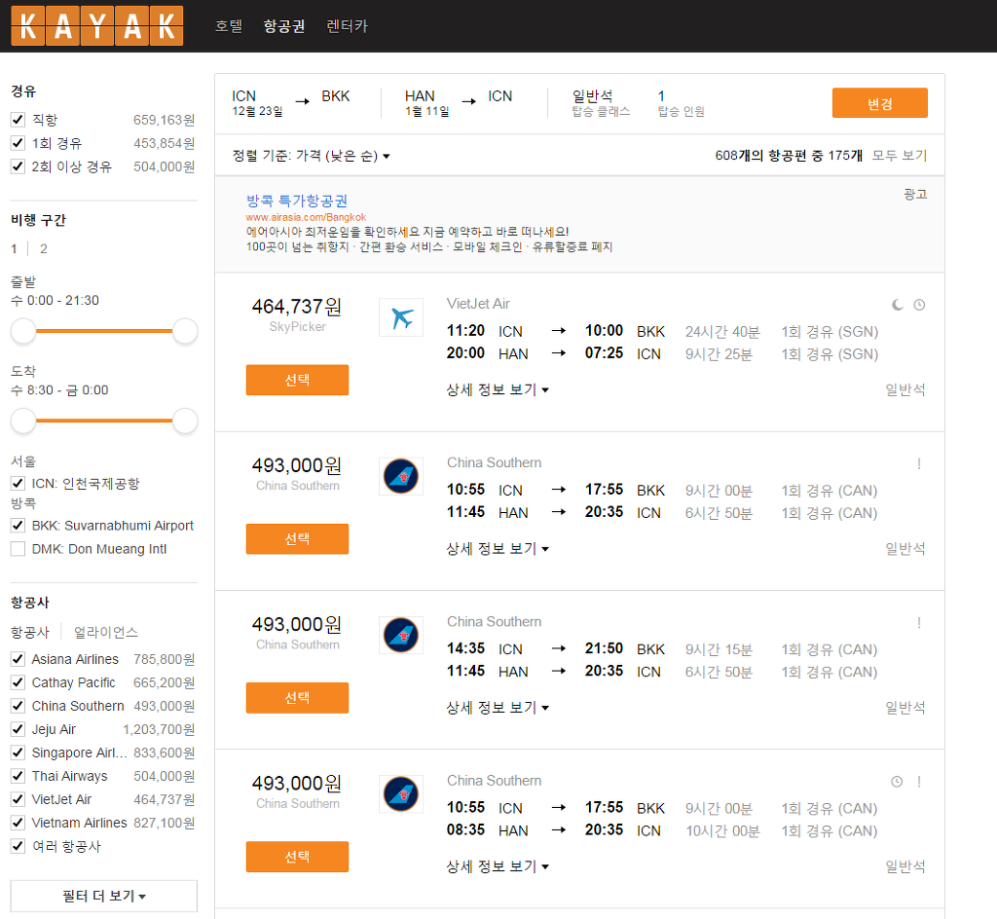Uncheck China Southern airline filter
Image resolution: width=997 pixels, height=919 pixels.
(18, 706)
